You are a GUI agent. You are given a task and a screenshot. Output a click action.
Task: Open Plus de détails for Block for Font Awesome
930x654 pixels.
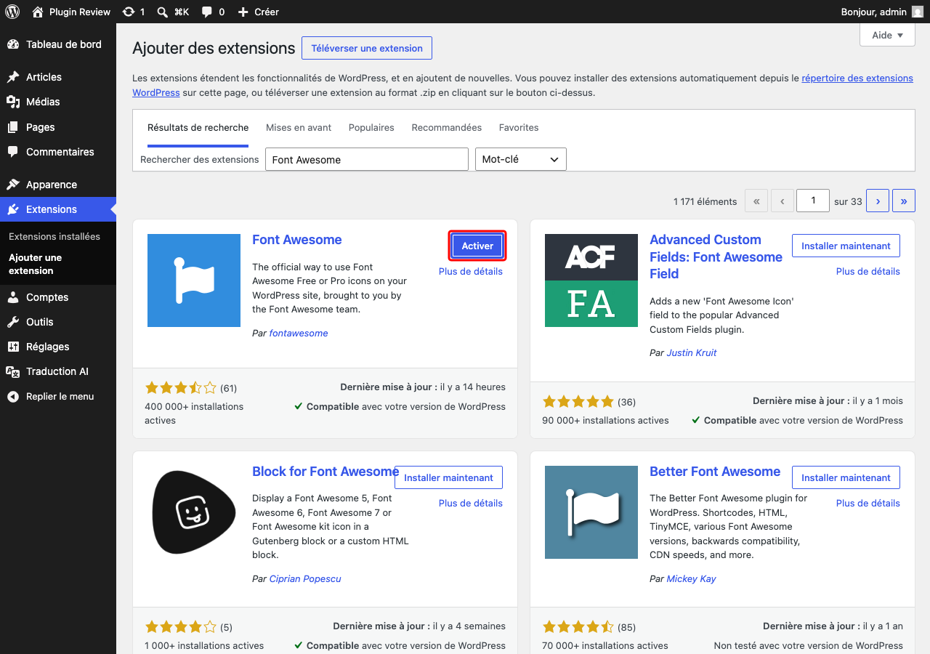click(x=471, y=504)
